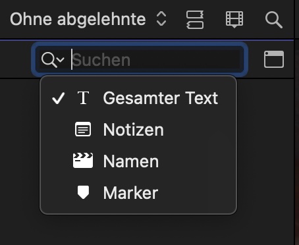Focus the Suchen search input field
Image resolution: width=299 pixels, height=245 pixels.
coord(140,59)
